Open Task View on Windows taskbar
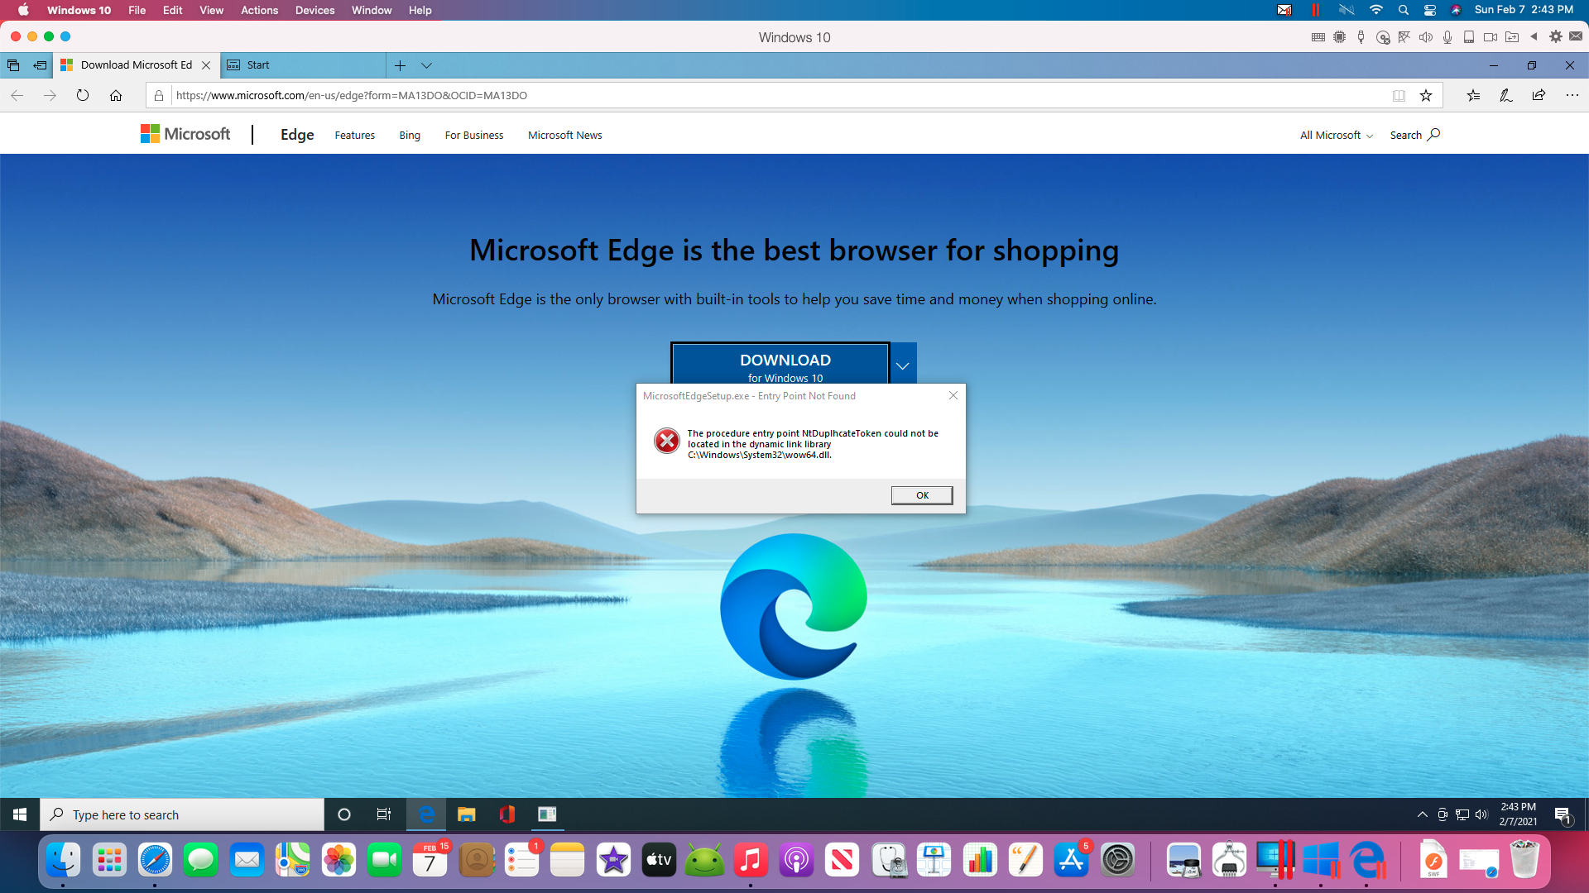Viewport: 1589px width, 893px height. point(384,814)
